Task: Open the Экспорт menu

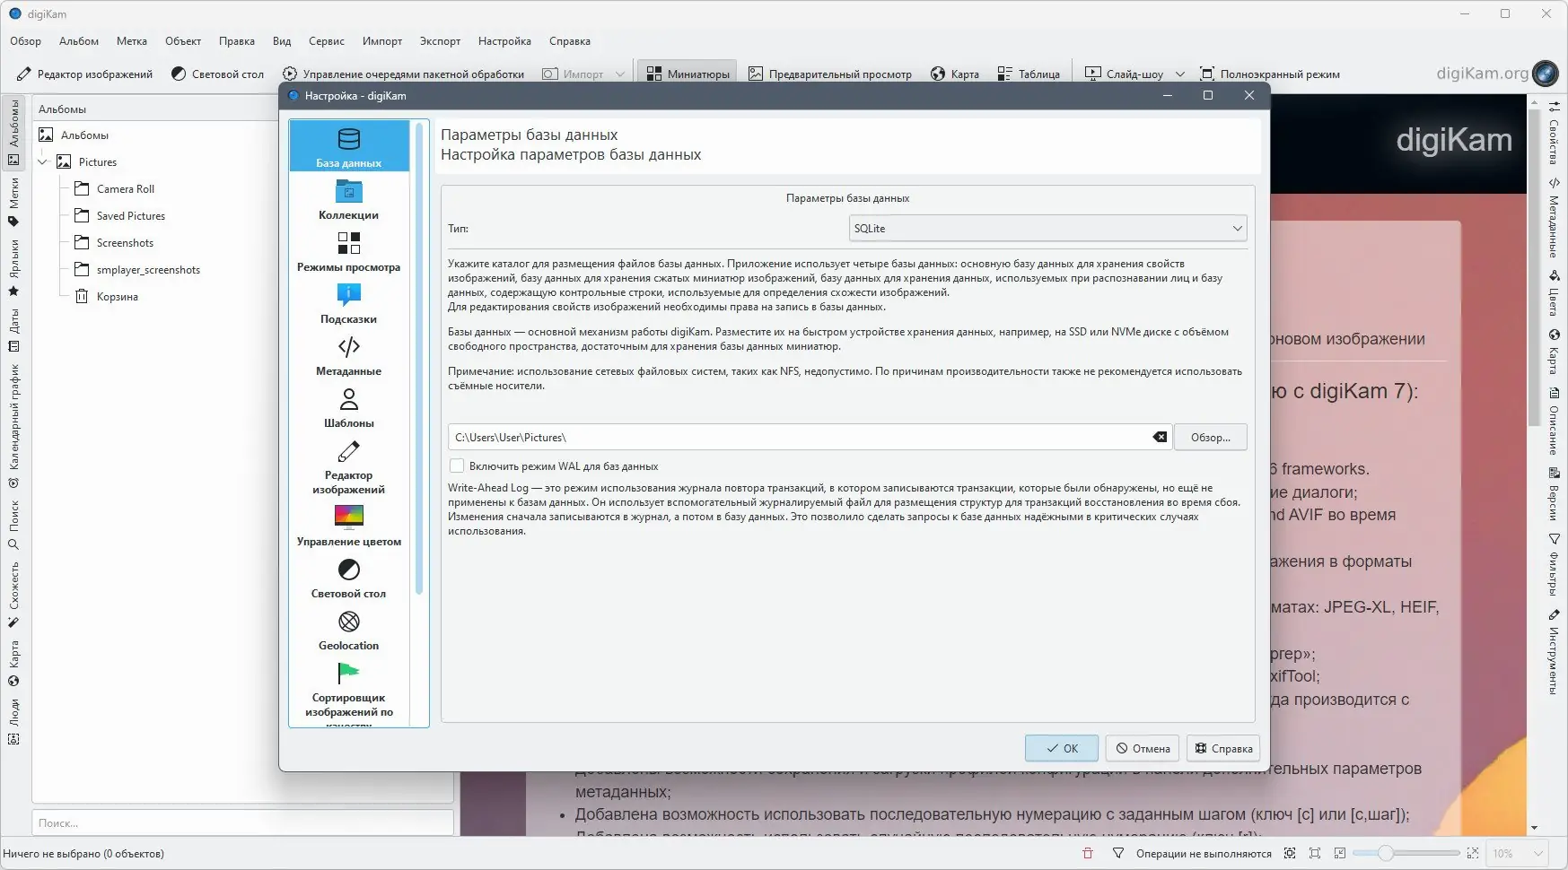Action: [x=440, y=41]
